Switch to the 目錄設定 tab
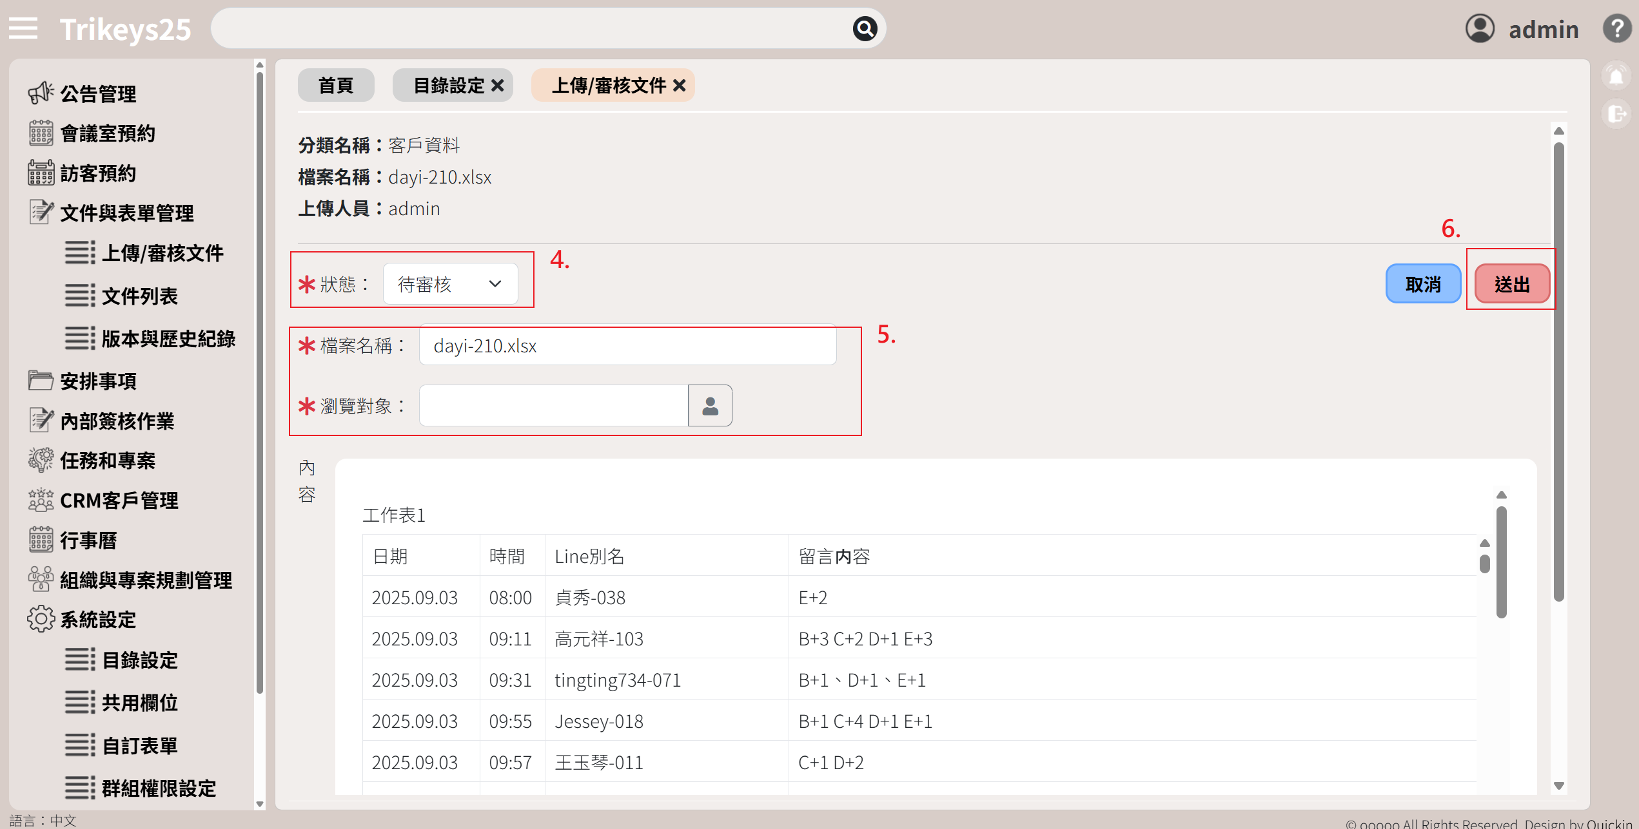 [448, 86]
